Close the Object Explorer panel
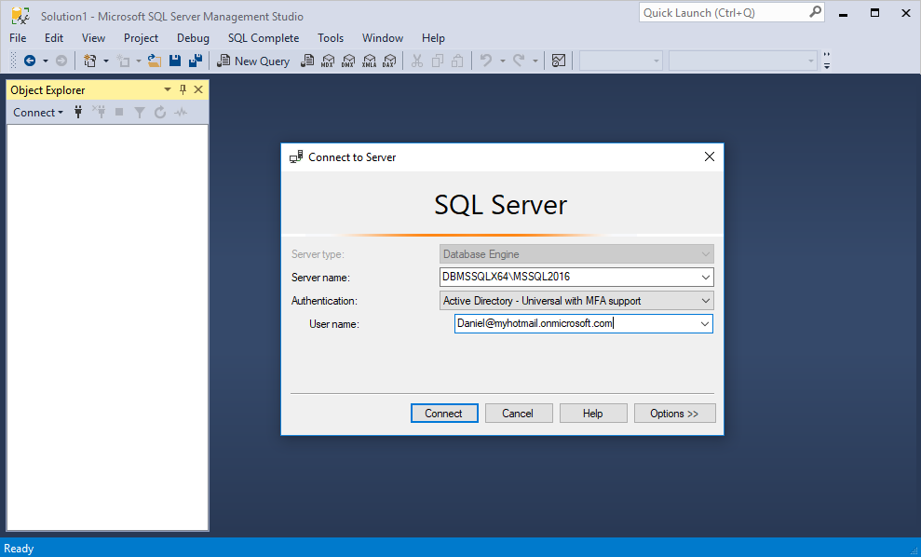Image resolution: width=921 pixels, height=557 pixels. pos(198,90)
